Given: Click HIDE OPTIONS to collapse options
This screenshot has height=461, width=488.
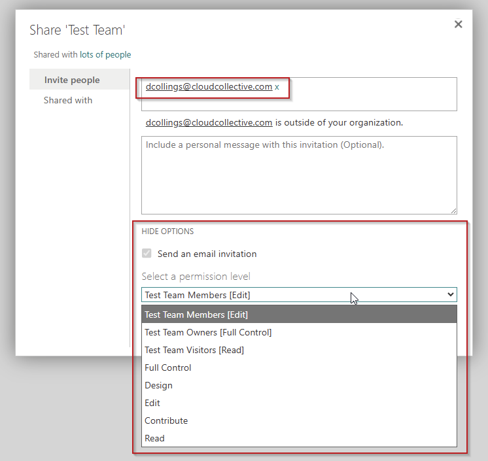Looking at the screenshot, I should coord(167,231).
